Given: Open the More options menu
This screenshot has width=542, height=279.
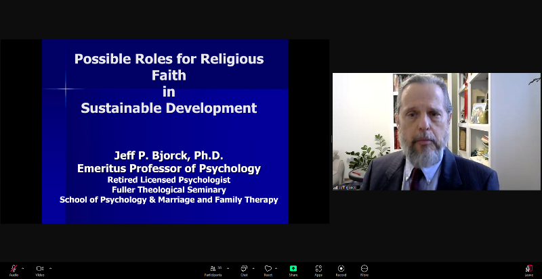Looking at the screenshot, I should point(364,270).
